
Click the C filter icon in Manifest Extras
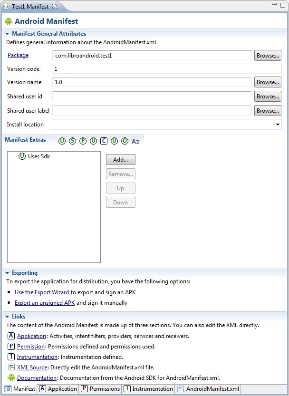tap(104, 141)
